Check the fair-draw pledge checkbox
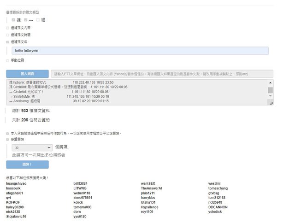The height and width of the screenshot is (223, 295). [7, 133]
